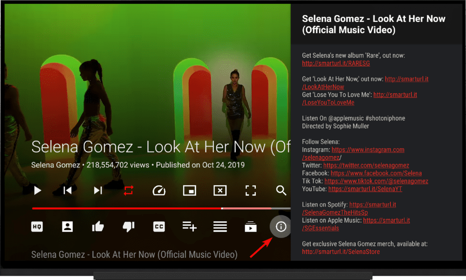Image resolution: width=466 pixels, height=280 pixels.
Task: Open the channel person icon
Action: click(68, 227)
